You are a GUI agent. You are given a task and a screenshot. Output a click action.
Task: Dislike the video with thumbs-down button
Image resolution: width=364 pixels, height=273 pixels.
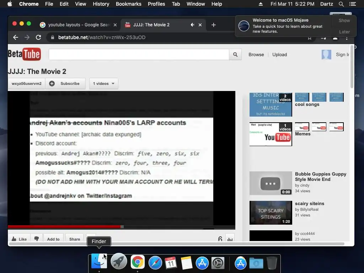pyautogui.click(x=37, y=239)
